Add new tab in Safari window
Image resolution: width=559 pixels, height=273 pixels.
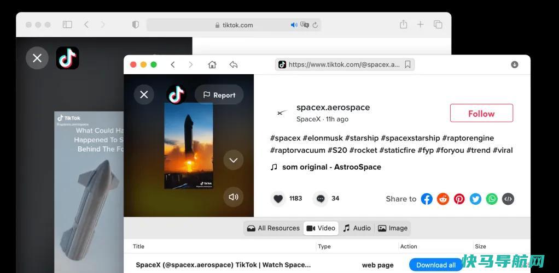click(420, 25)
